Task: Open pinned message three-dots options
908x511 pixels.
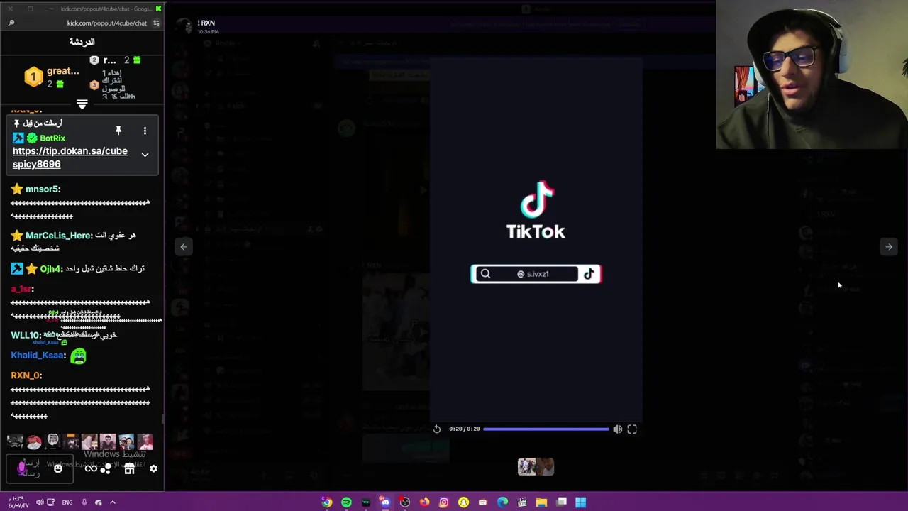Action: 145,131
